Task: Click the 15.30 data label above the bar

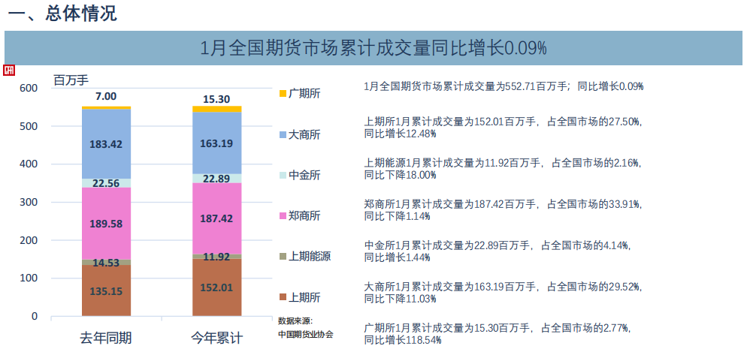Action: pyautogui.click(x=216, y=99)
